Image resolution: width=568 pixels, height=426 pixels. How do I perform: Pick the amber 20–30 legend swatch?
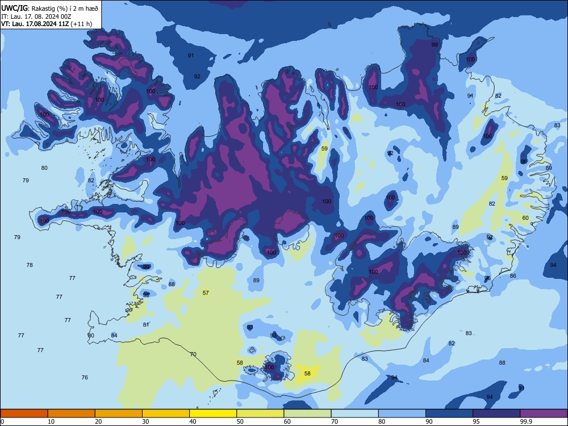[119, 414]
